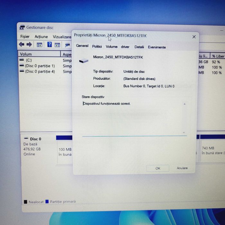This screenshot has width=225, height=225.
Task: Open the Vizualizare menu
Action: click(x=62, y=37)
